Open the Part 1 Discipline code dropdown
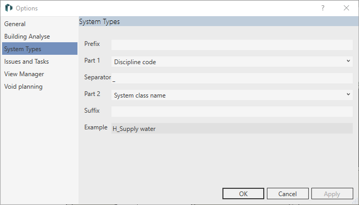Image resolution: width=359 pixels, height=205 pixels. coord(232,62)
